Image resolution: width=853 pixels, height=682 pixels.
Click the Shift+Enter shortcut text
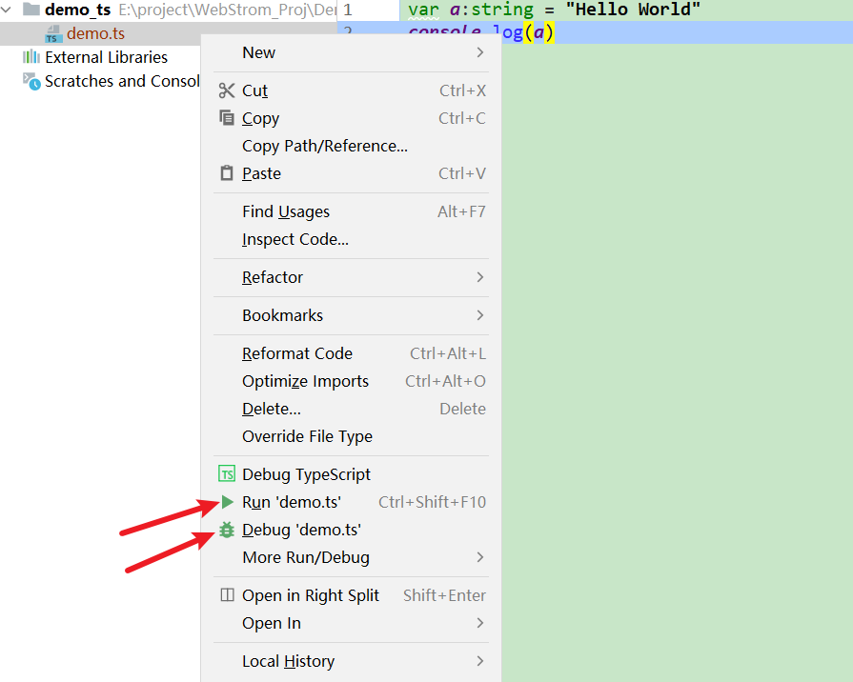click(x=444, y=595)
